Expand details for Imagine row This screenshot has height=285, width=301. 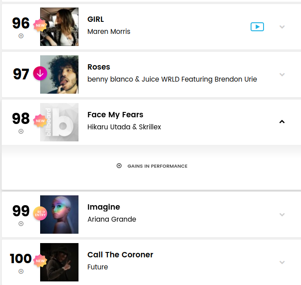[282, 215]
